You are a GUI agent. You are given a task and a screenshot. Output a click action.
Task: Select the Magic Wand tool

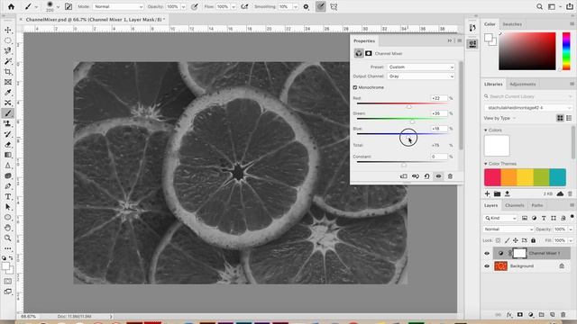tap(8, 61)
